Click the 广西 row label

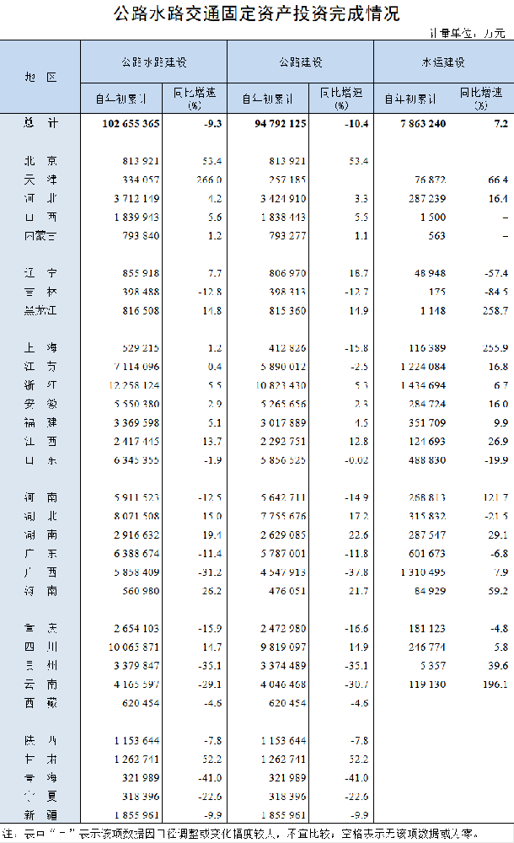coord(40,572)
